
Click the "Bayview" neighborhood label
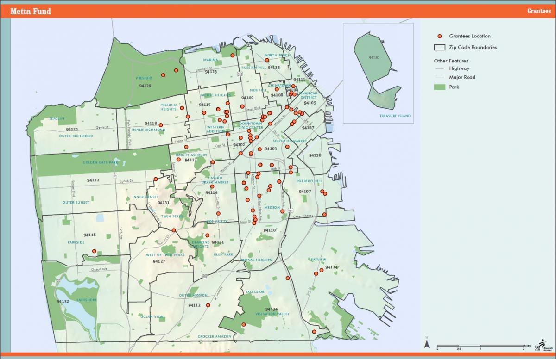coord(319,260)
